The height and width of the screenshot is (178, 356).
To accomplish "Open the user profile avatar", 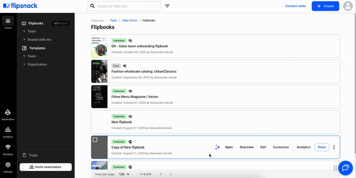I will (x=348, y=6).
